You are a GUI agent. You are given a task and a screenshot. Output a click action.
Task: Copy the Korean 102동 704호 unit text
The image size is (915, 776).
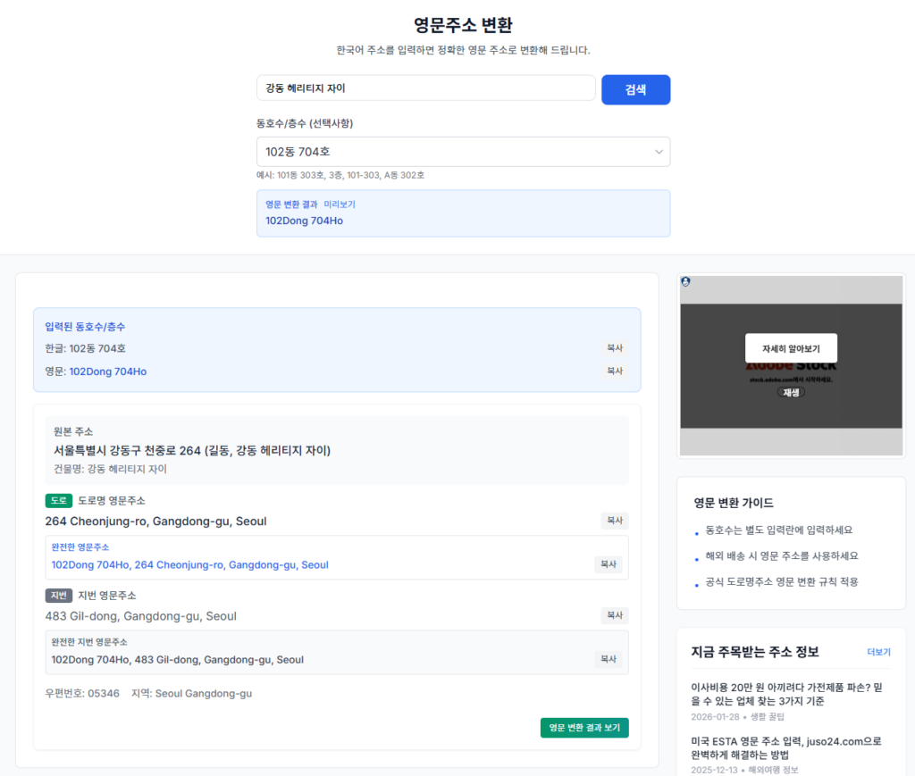tap(614, 348)
